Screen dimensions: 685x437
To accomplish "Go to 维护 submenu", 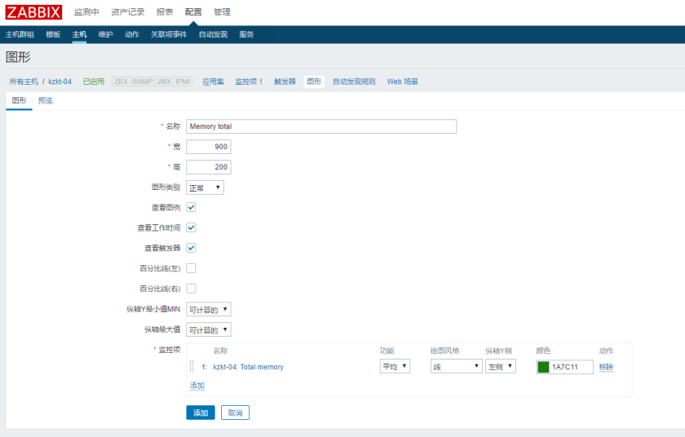I will [x=106, y=34].
